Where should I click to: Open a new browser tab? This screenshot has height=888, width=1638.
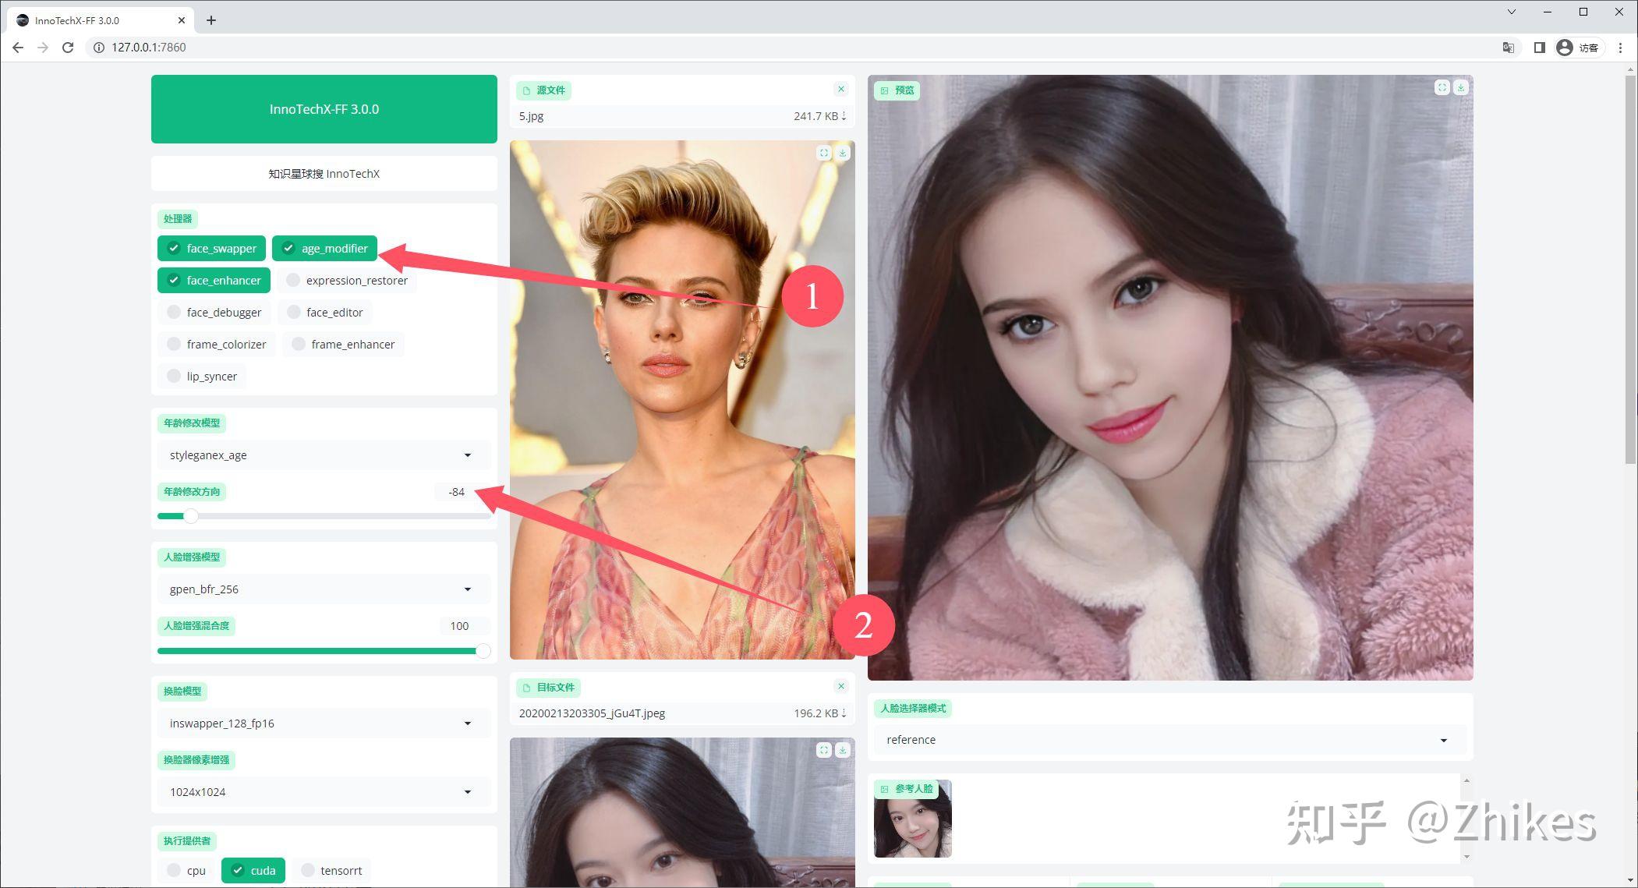[x=211, y=20]
